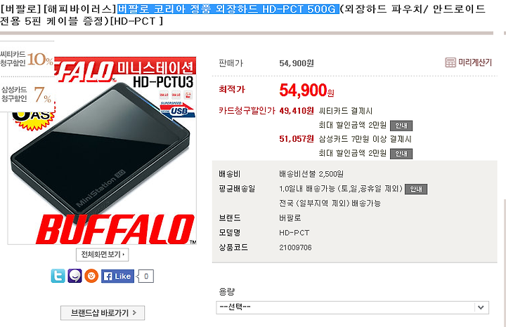Click the 삼성카드 7% discount badge

27,95
